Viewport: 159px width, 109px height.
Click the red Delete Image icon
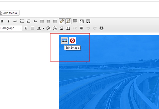click(72, 40)
